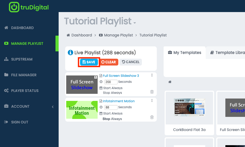Switch to My Templates tab
Screen dimensions: 245x147
[x=185, y=53]
